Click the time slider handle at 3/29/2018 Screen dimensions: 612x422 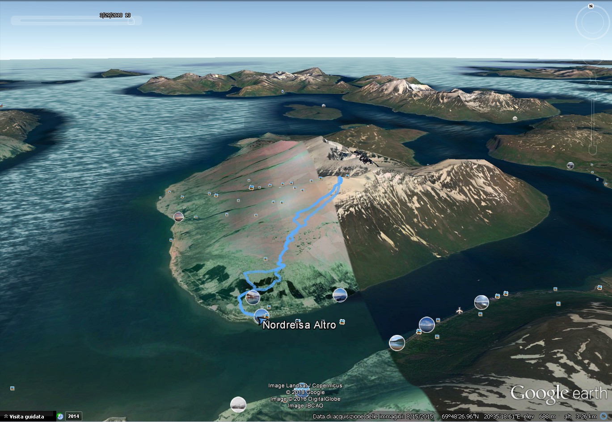click(x=131, y=21)
